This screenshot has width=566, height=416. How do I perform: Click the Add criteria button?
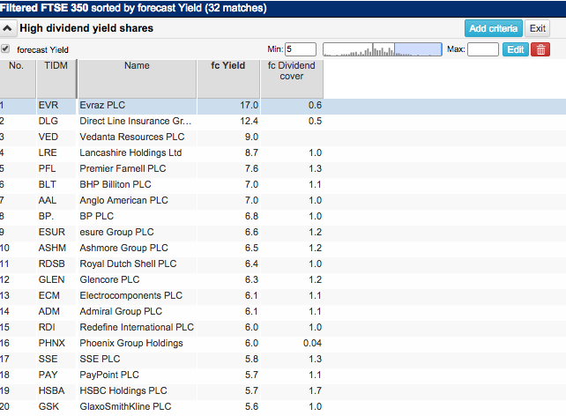tap(493, 28)
